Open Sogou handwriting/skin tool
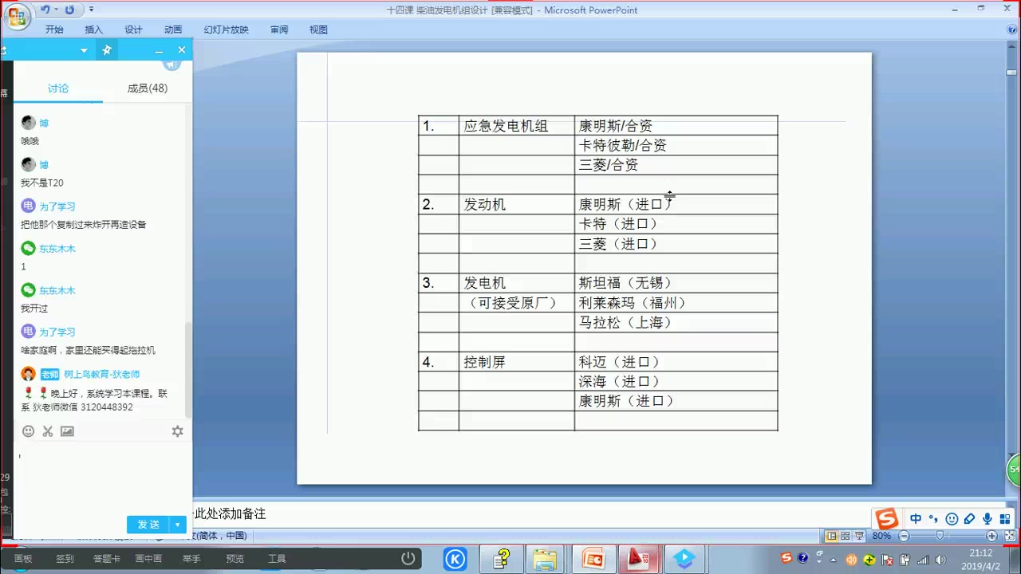 (969, 519)
